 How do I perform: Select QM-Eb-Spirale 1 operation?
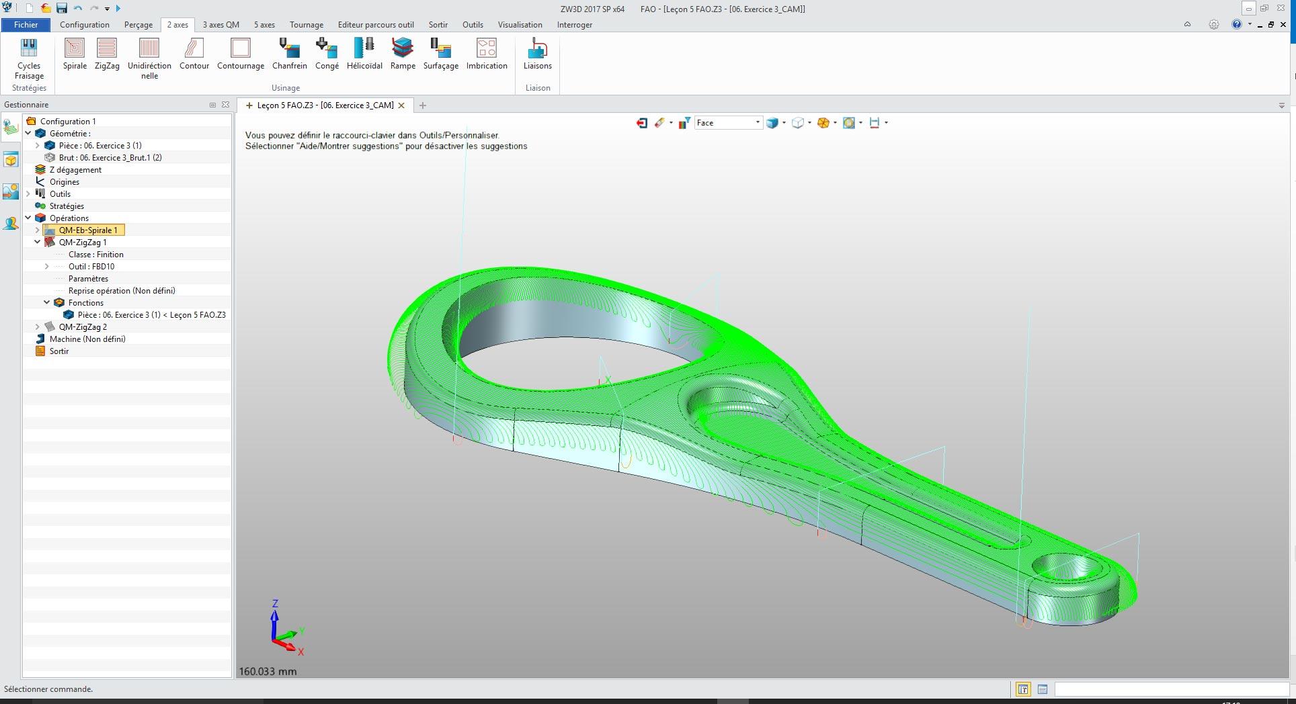click(87, 230)
